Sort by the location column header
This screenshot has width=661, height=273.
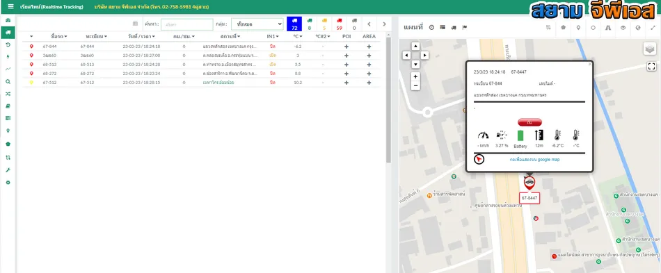(230, 37)
